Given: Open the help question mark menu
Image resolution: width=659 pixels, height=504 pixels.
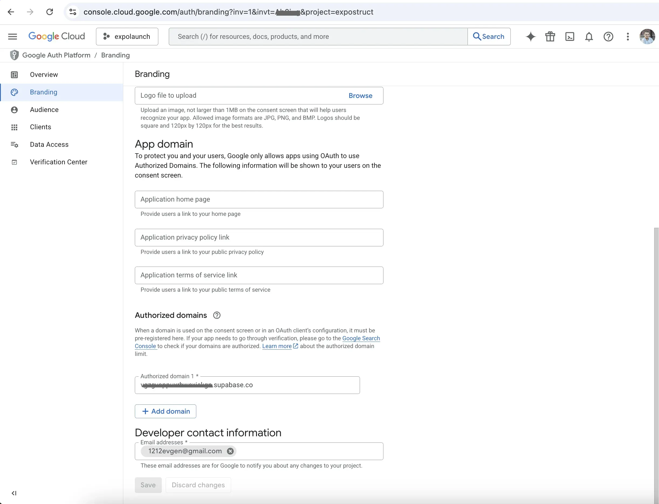Looking at the screenshot, I should [x=608, y=37].
